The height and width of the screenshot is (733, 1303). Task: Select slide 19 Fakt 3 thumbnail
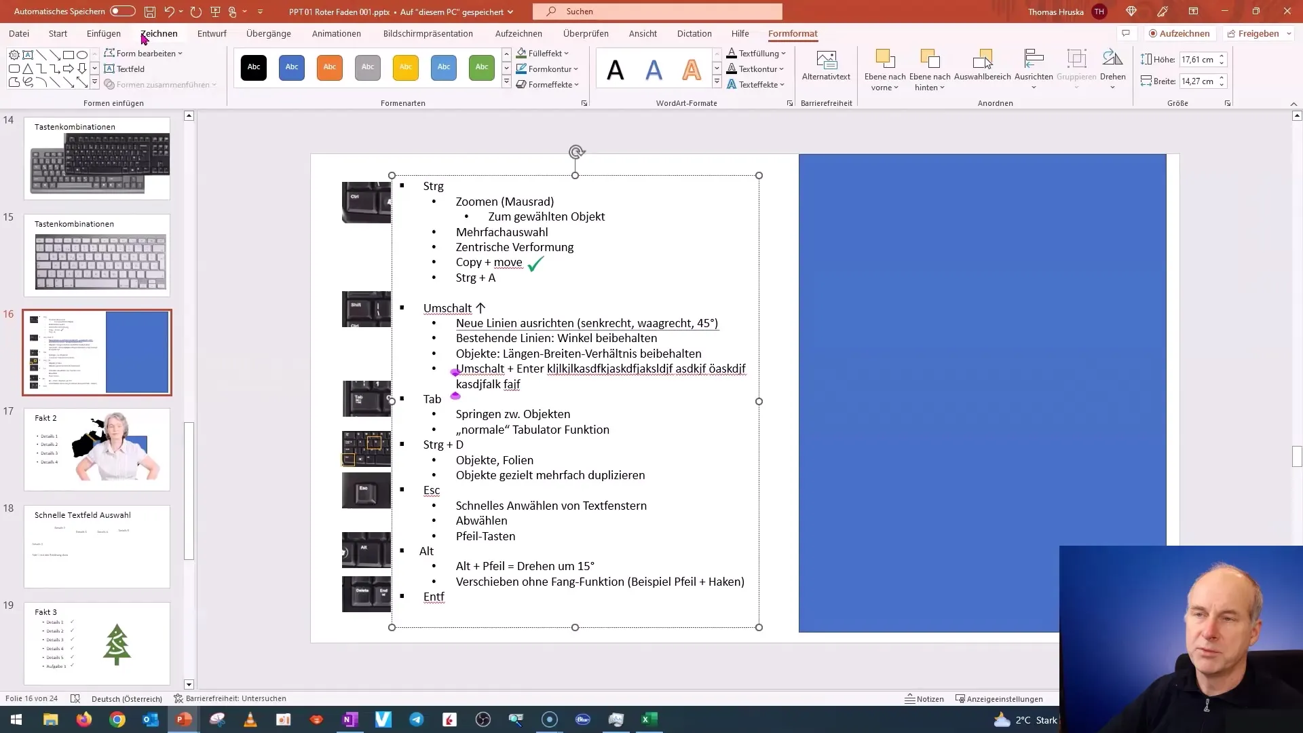[97, 643]
